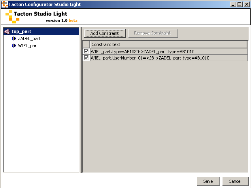This screenshot has width=251, height=188.
Task: Click Add Constraint button
Action: pyautogui.click(x=105, y=33)
